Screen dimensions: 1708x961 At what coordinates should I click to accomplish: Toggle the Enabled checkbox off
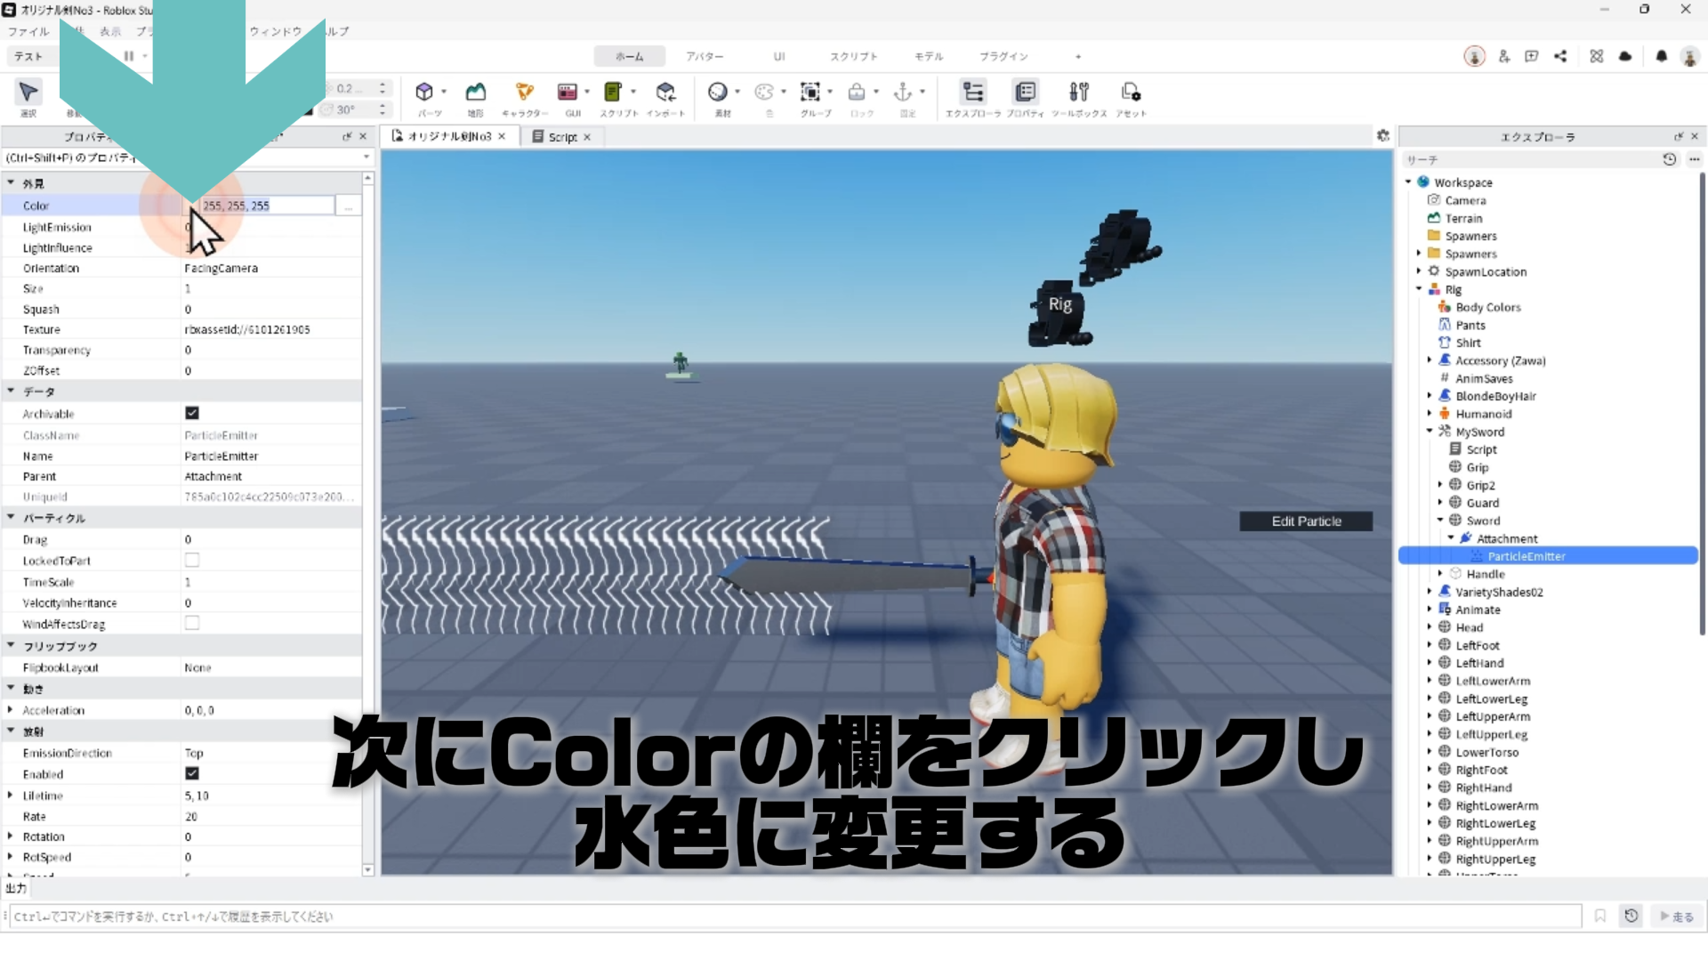click(191, 773)
